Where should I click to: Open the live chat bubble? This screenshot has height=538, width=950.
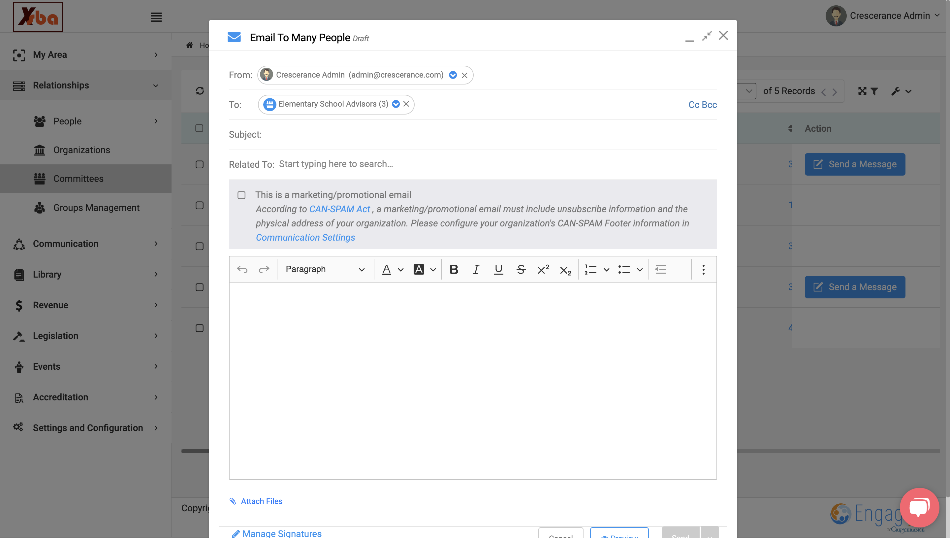point(919,507)
